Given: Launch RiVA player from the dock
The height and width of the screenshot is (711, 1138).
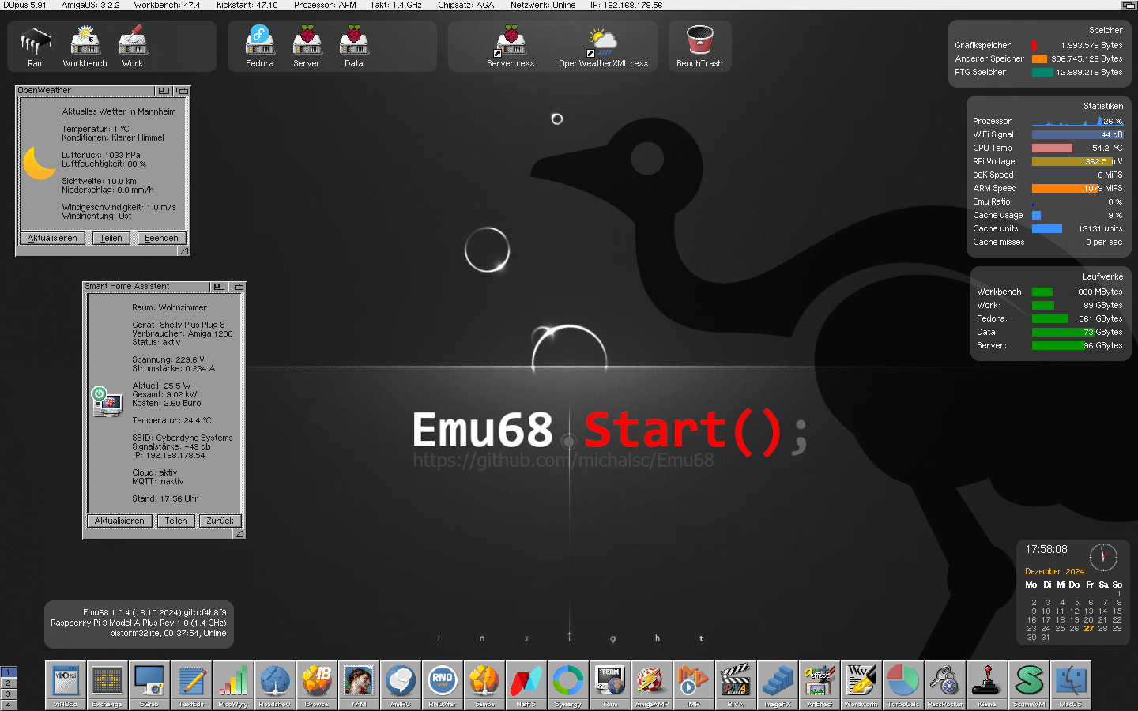Looking at the screenshot, I should [x=736, y=685].
